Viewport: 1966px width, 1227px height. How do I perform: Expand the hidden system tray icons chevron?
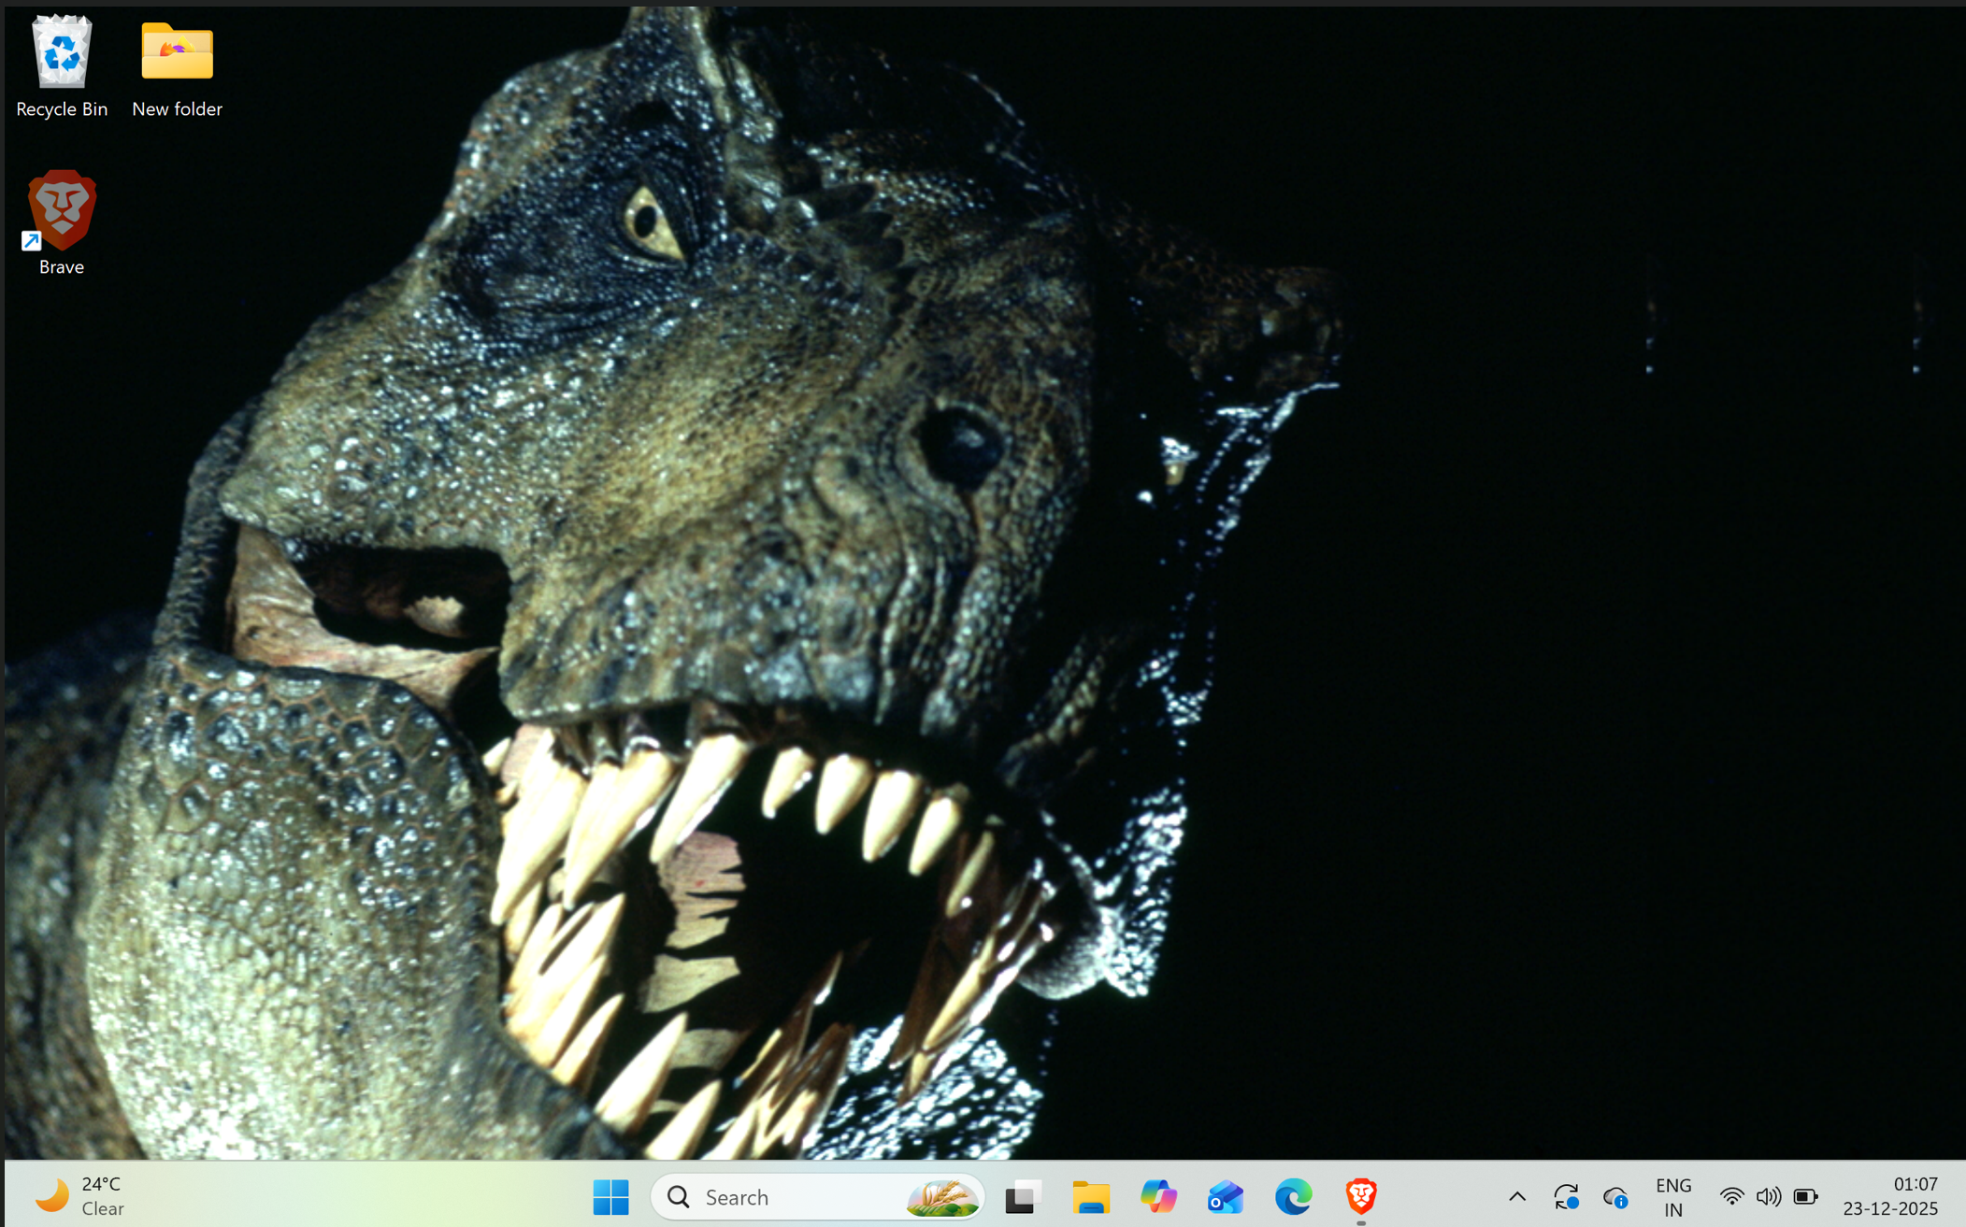click(1517, 1196)
